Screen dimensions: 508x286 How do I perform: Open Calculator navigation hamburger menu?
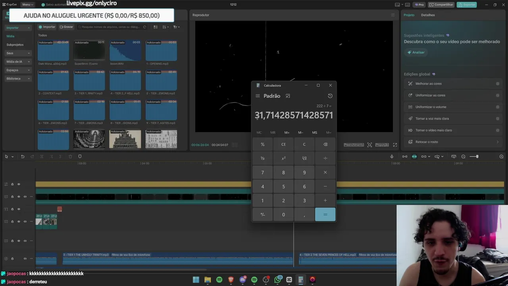pyautogui.click(x=258, y=96)
